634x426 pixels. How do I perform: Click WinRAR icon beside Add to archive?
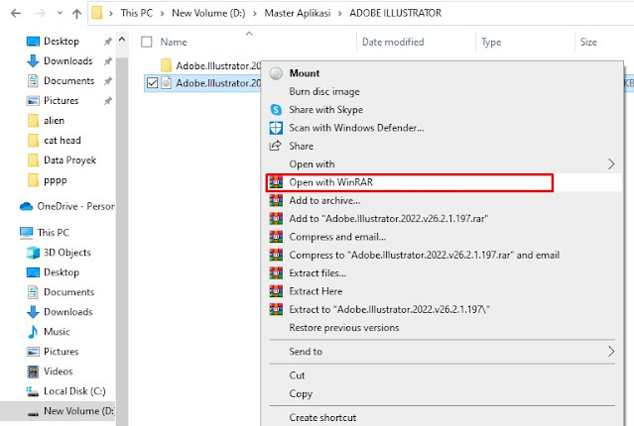click(x=276, y=200)
